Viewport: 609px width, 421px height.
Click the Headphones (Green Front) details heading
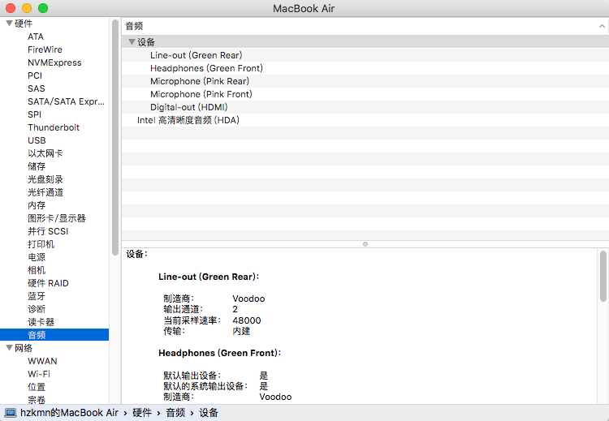coord(220,353)
